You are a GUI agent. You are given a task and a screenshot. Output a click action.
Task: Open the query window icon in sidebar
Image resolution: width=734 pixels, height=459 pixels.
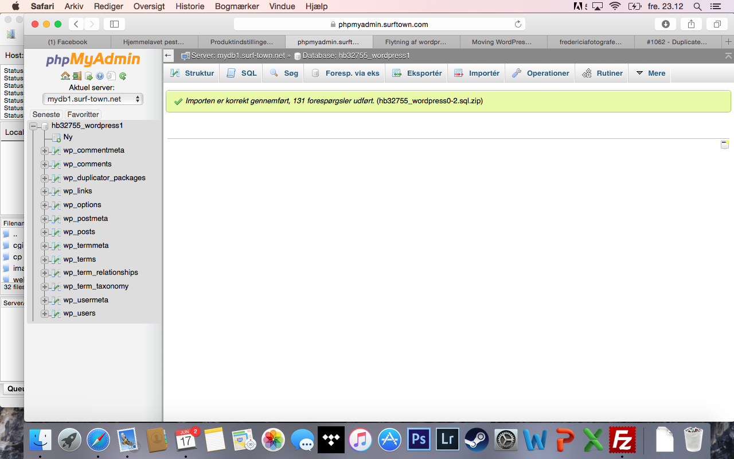(x=88, y=76)
